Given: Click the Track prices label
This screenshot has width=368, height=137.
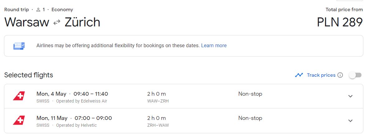Looking at the screenshot, I should (x=321, y=75).
